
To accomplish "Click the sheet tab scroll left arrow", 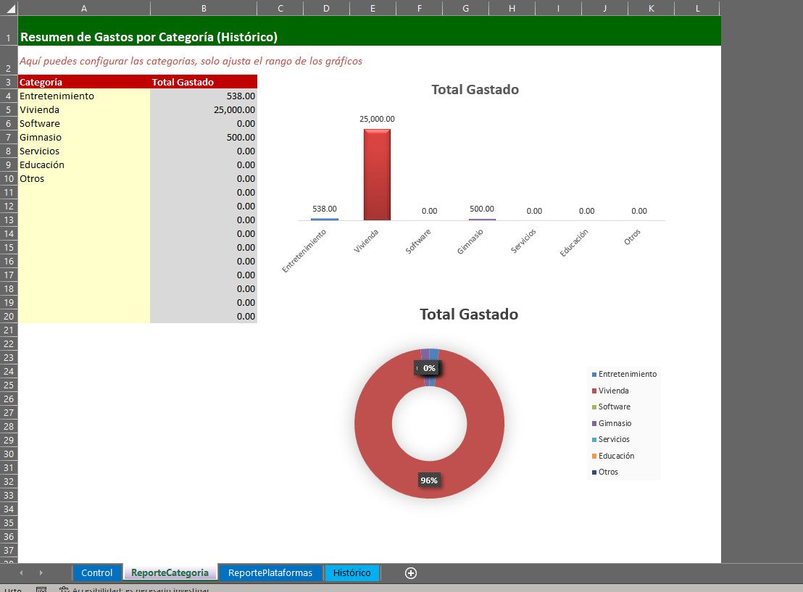I will 21,572.
